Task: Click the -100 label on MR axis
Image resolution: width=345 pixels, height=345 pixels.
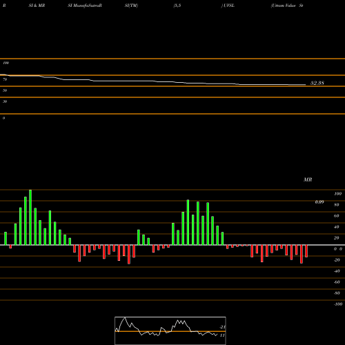Action: click(x=338, y=304)
